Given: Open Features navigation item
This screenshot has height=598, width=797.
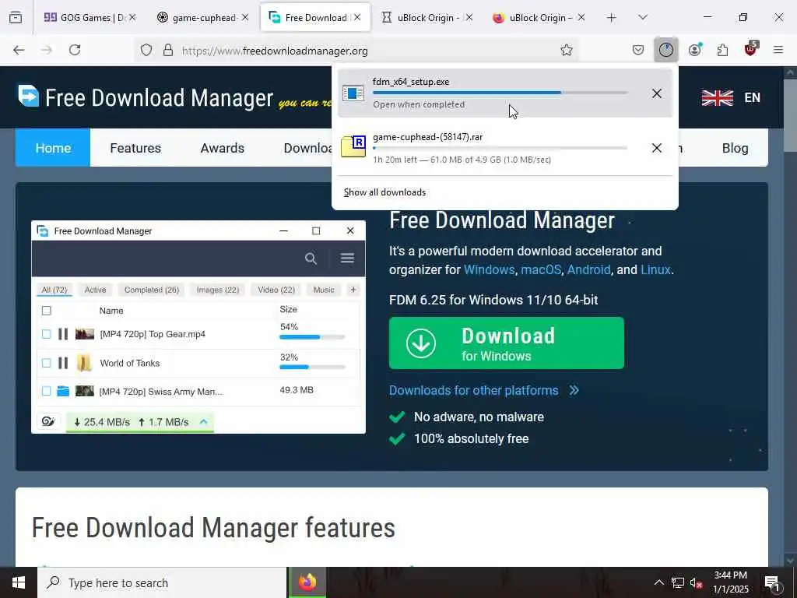Looking at the screenshot, I should click(135, 148).
